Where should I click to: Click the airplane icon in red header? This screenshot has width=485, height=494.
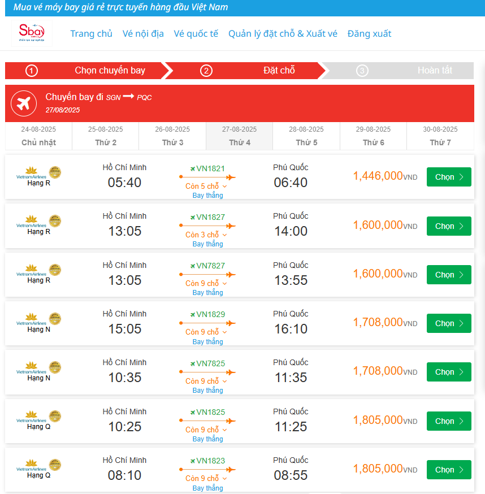[24, 103]
